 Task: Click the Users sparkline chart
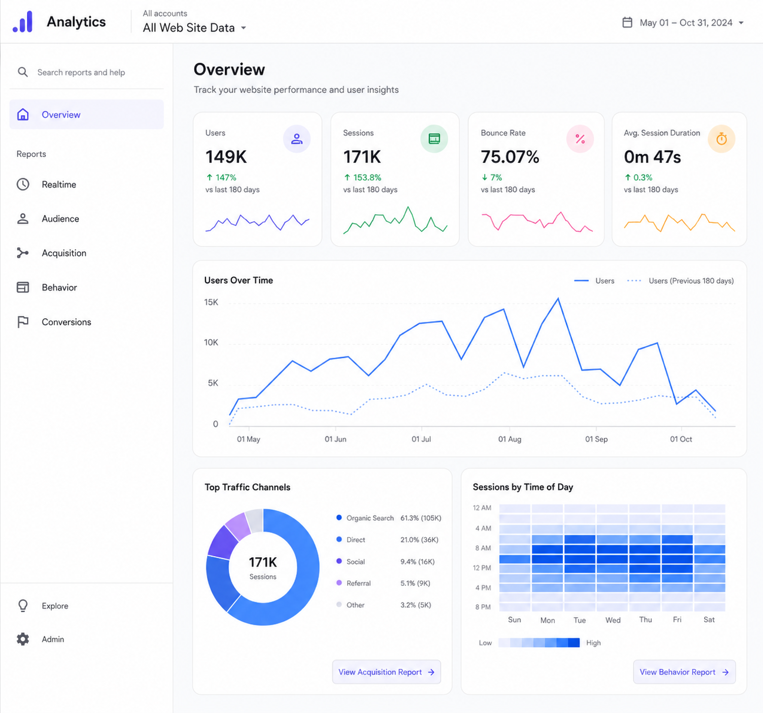(257, 222)
